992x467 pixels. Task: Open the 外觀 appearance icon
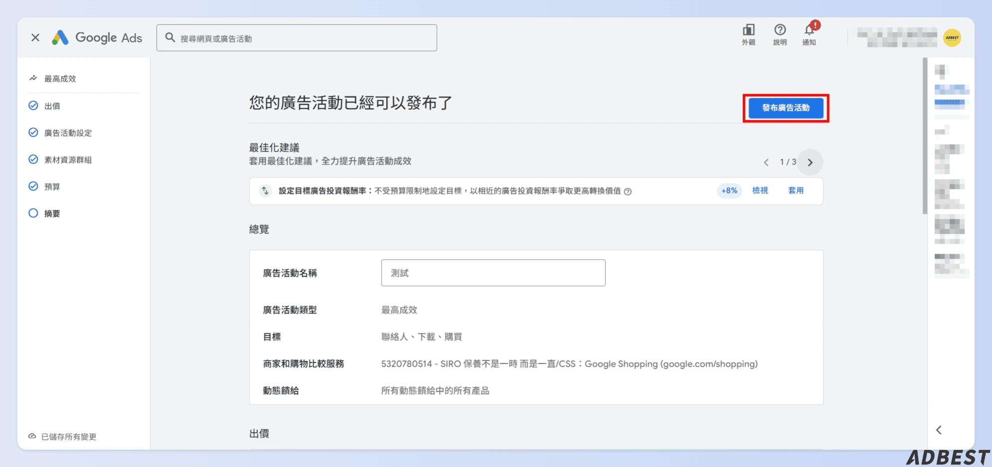pos(748,35)
